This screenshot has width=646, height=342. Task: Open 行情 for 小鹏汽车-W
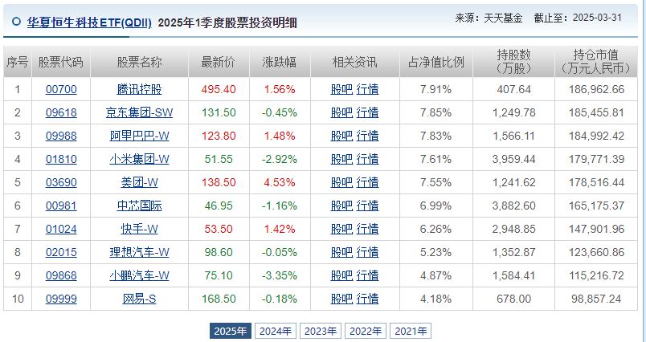pyautogui.click(x=367, y=275)
